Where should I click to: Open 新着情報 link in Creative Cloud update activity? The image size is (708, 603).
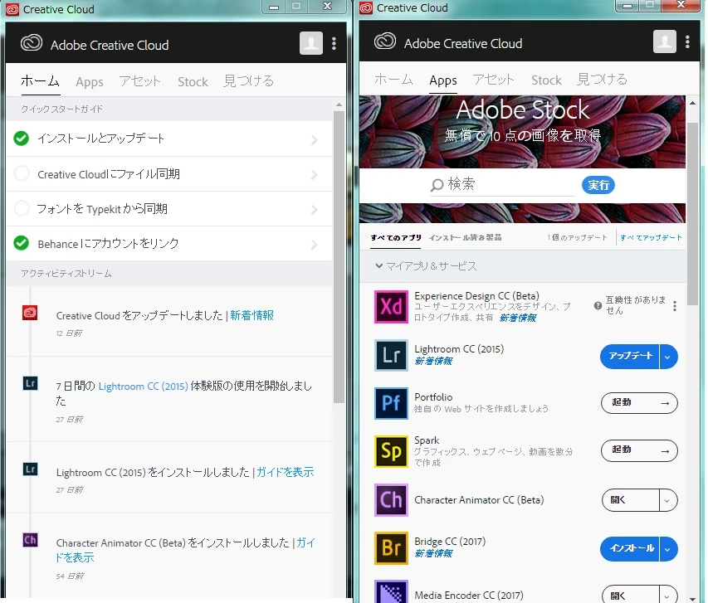click(x=252, y=315)
